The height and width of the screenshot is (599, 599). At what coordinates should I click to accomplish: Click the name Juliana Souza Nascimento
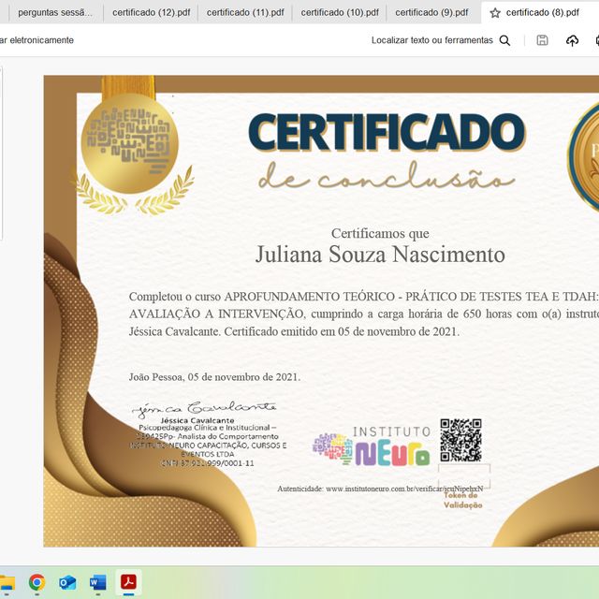click(x=380, y=255)
